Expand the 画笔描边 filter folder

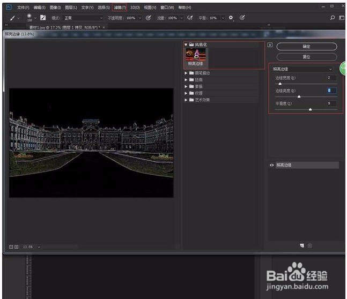click(186, 73)
